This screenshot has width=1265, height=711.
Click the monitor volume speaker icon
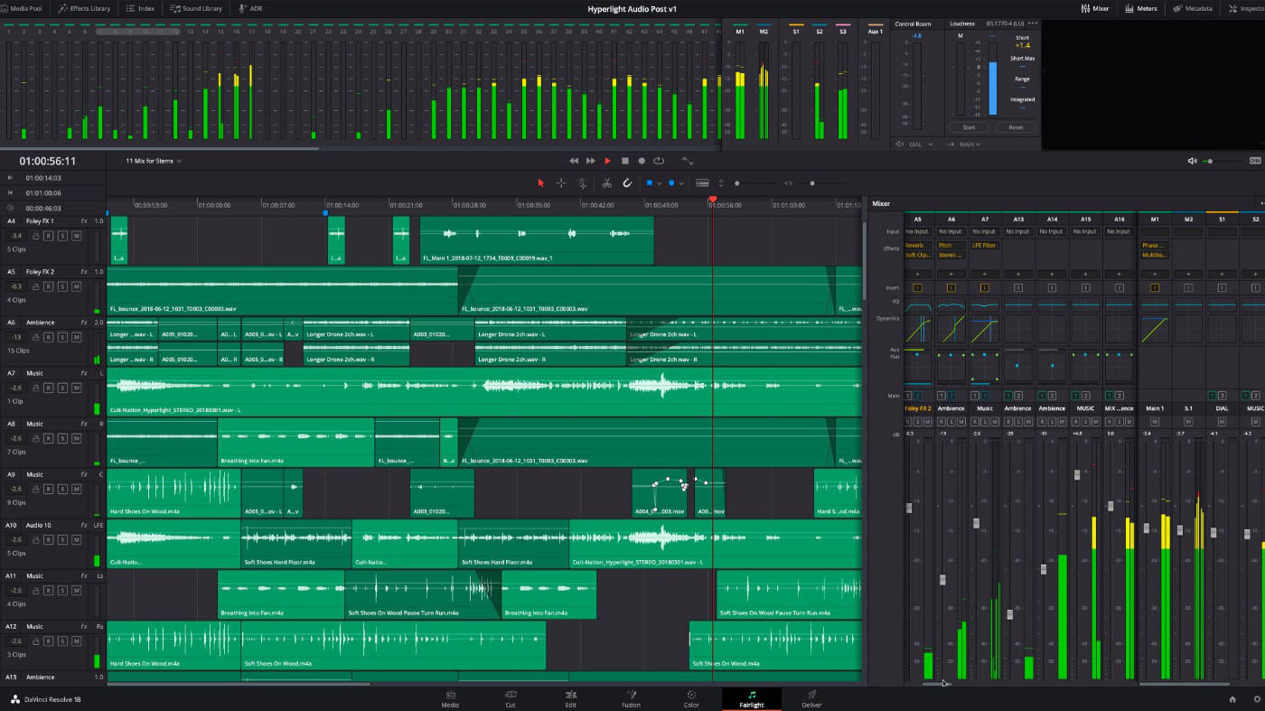[x=1193, y=161]
